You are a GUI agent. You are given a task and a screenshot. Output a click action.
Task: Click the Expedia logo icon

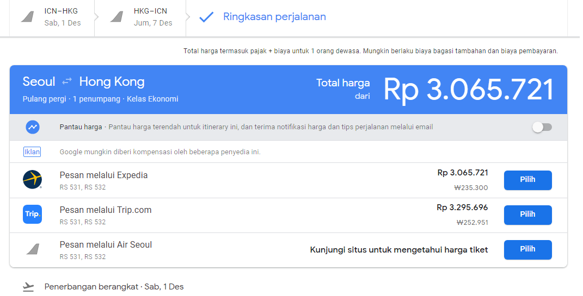32,180
